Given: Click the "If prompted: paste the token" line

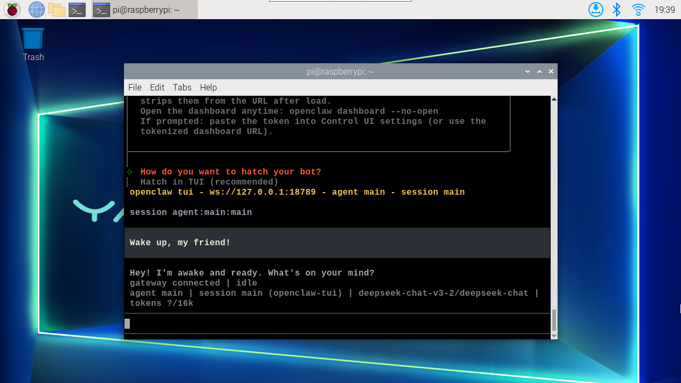Looking at the screenshot, I should point(313,121).
